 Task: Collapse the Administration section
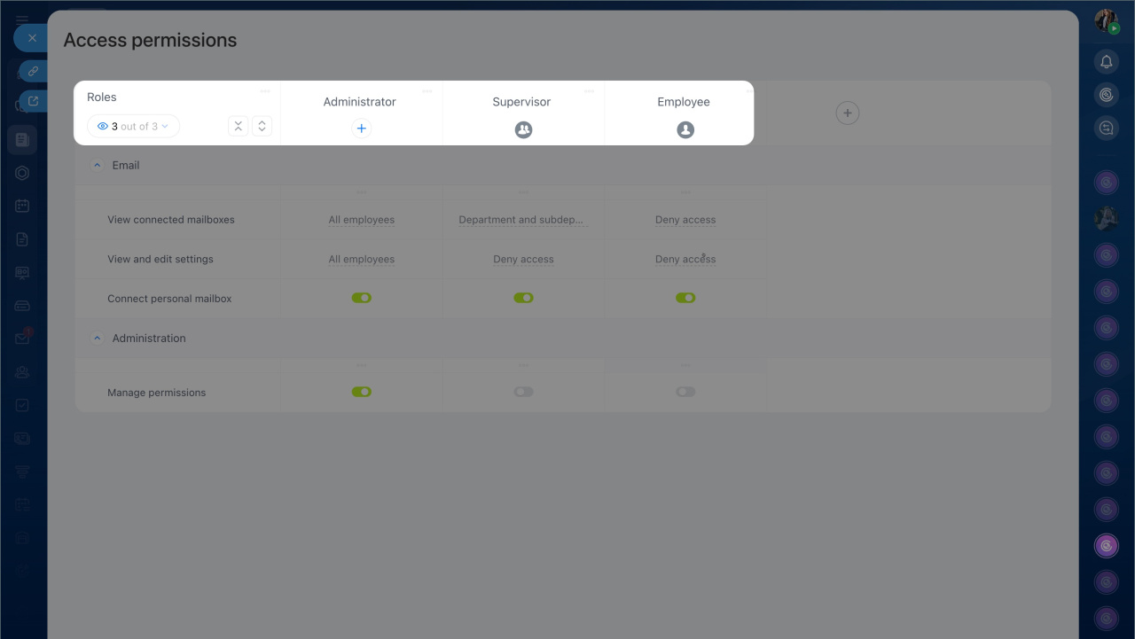(98, 339)
